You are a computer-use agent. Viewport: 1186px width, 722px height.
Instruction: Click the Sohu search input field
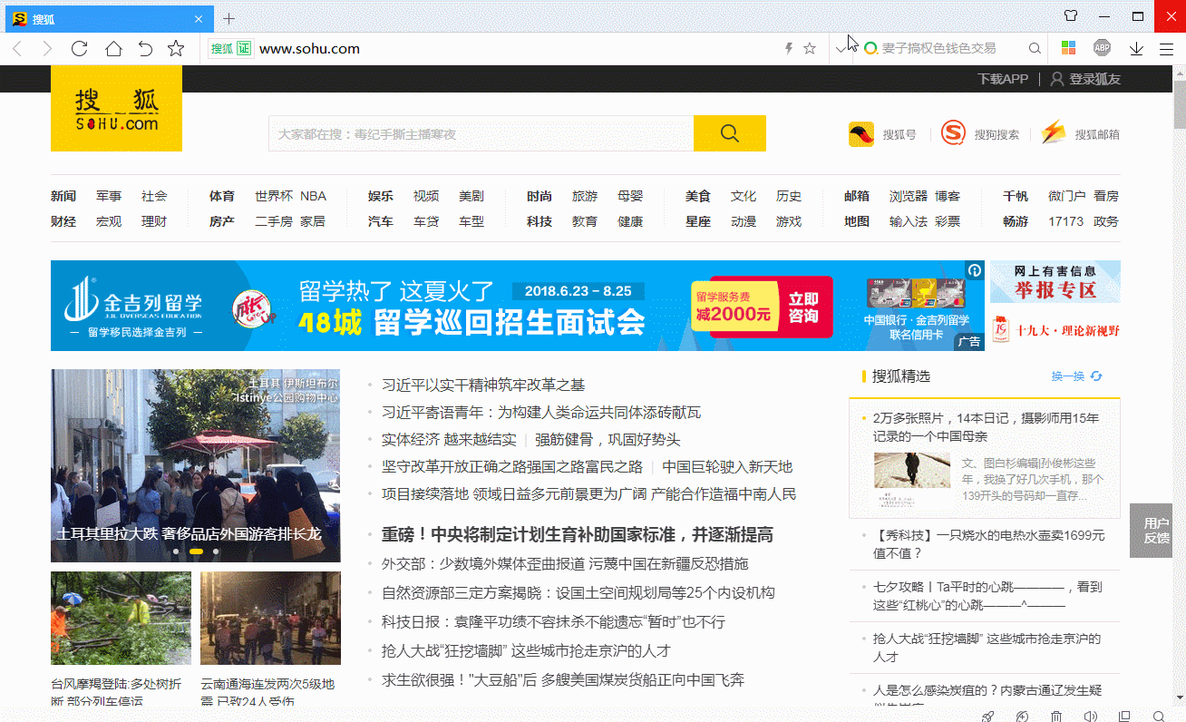click(481, 133)
